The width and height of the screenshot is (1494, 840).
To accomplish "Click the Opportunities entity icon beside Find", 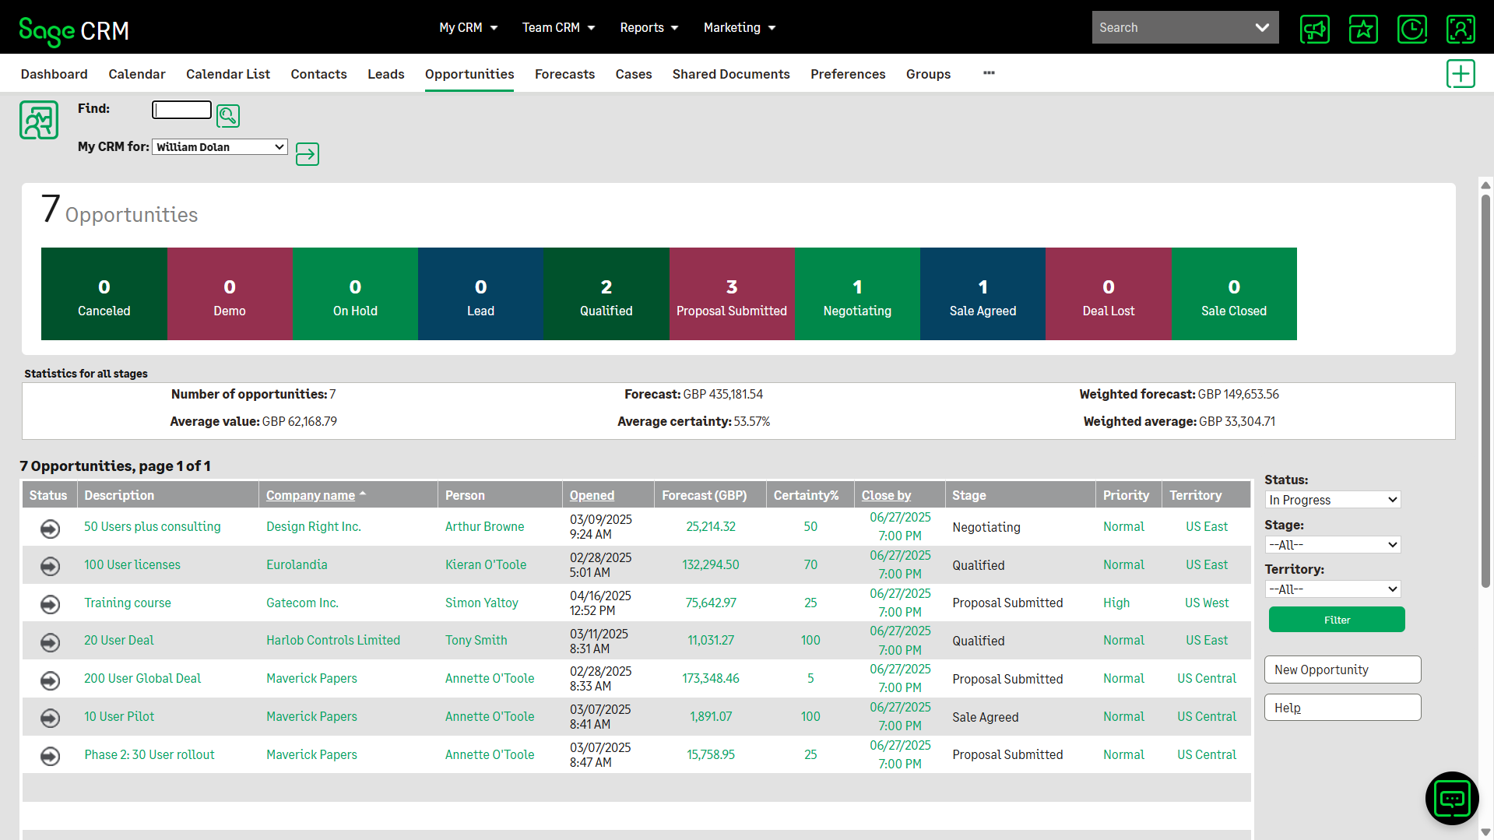I will [39, 120].
